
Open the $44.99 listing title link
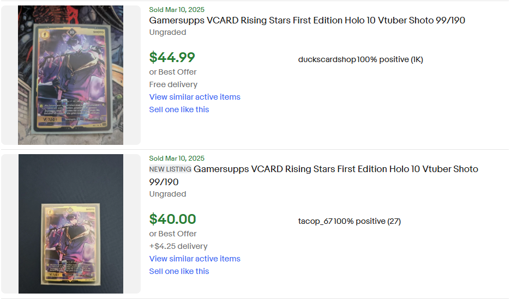tap(307, 20)
